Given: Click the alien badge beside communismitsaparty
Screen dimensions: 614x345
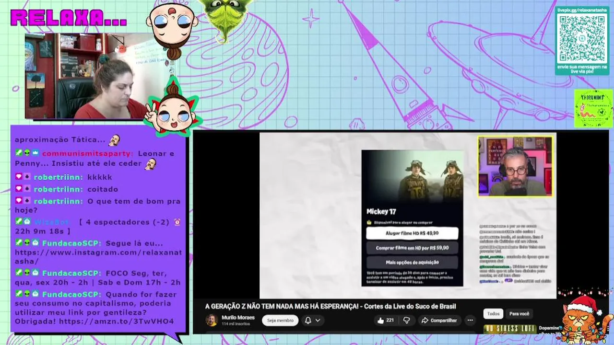Looking at the screenshot, I should coord(27,153).
